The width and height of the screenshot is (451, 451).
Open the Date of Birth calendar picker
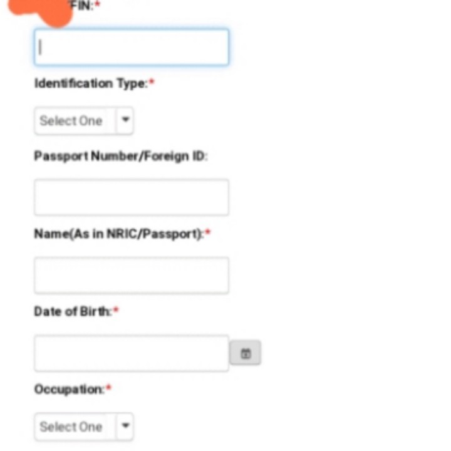click(246, 353)
